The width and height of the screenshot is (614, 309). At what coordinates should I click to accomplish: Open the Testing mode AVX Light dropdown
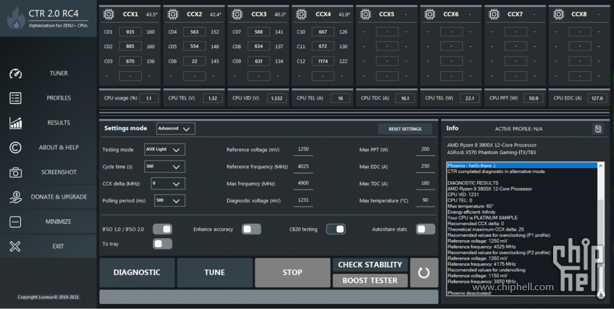click(164, 149)
